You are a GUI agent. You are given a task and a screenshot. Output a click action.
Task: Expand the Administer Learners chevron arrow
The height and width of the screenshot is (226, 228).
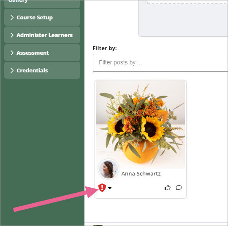[x=12, y=35]
